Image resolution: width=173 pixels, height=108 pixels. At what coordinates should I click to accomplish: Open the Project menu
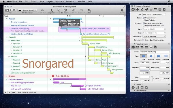click(x=50, y=1)
